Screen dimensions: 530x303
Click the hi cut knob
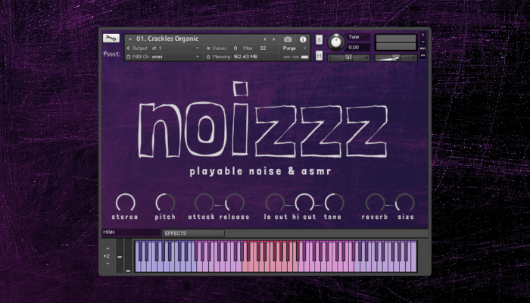click(304, 202)
